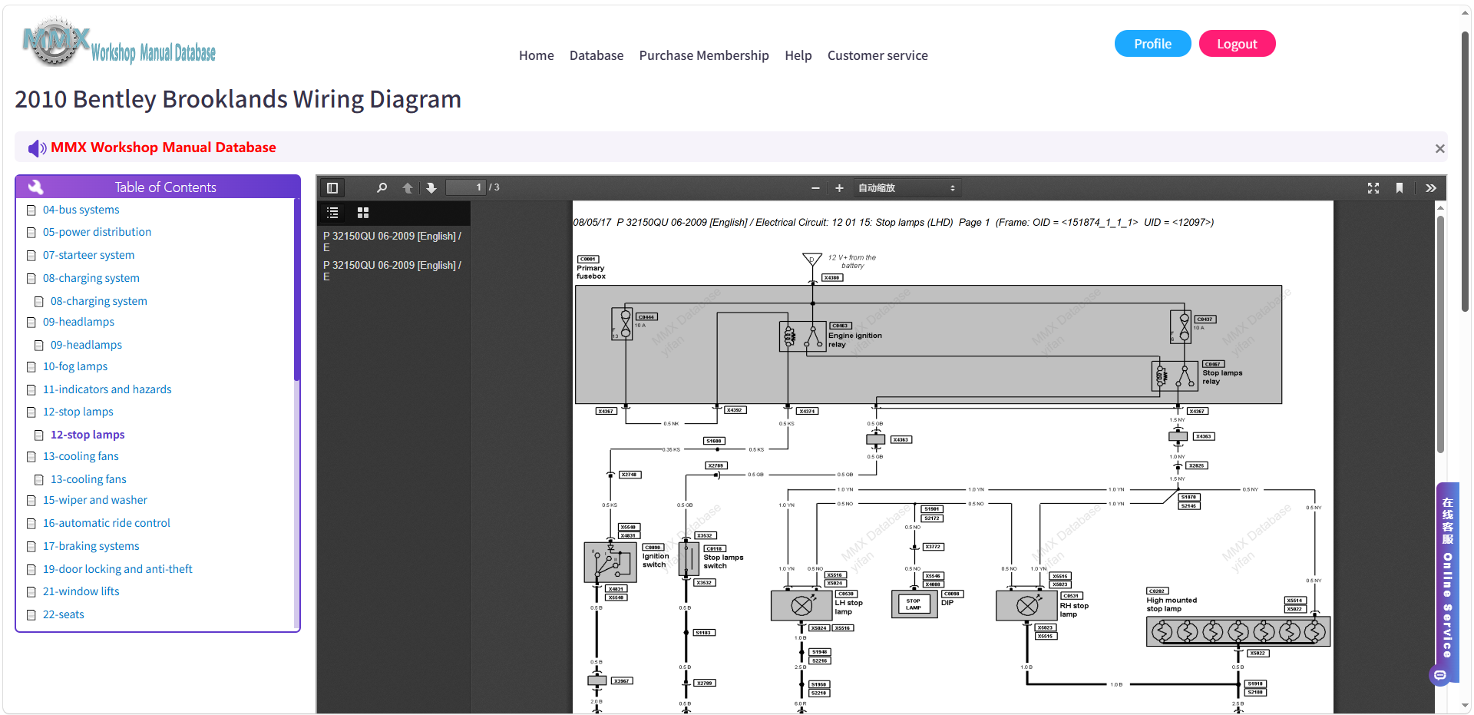Image resolution: width=1474 pixels, height=715 pixels.
Task: Click the wrench icon in Table of Contents
Action: tap(35, 187)
